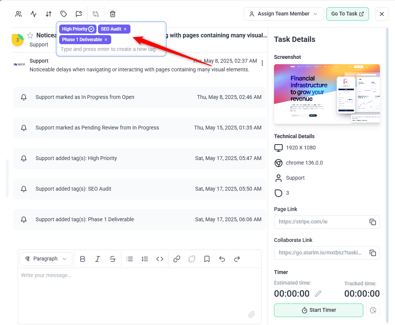The width and height of the screenshot is (395, 325).
Task: Click the attachment paperclip icon
Action: coord(251,314)
